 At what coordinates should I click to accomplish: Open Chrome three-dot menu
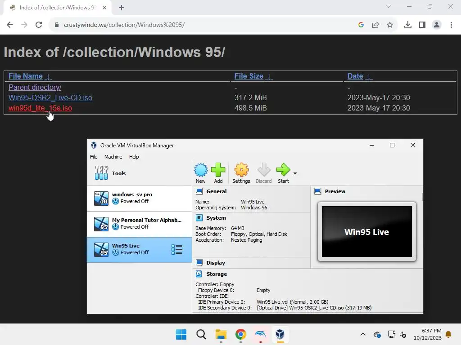(451, 25)
